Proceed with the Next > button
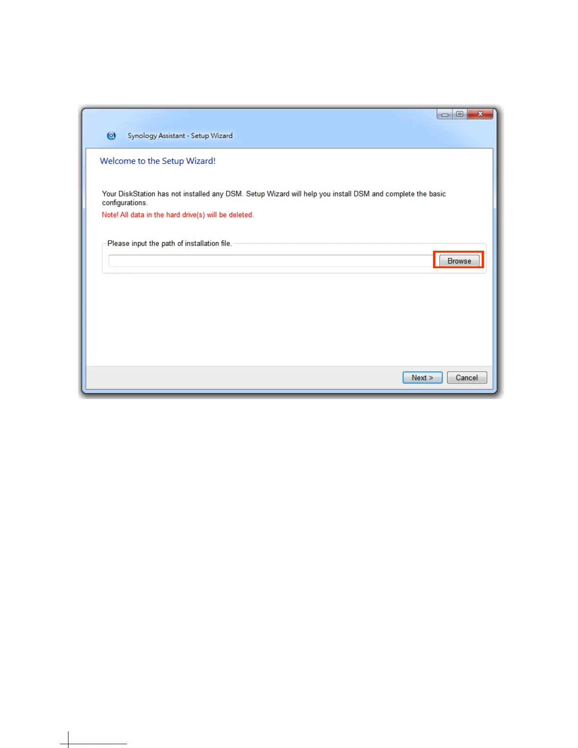578x748 pixels. click(x=422, y=378)
